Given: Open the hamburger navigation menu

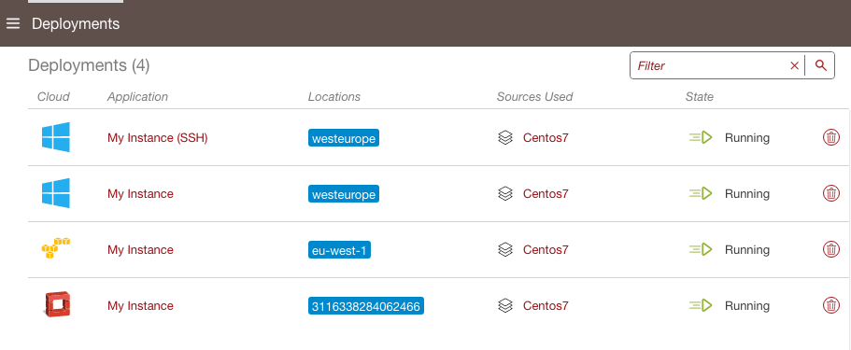Looking at the screenshot, I should pos(13,23).
